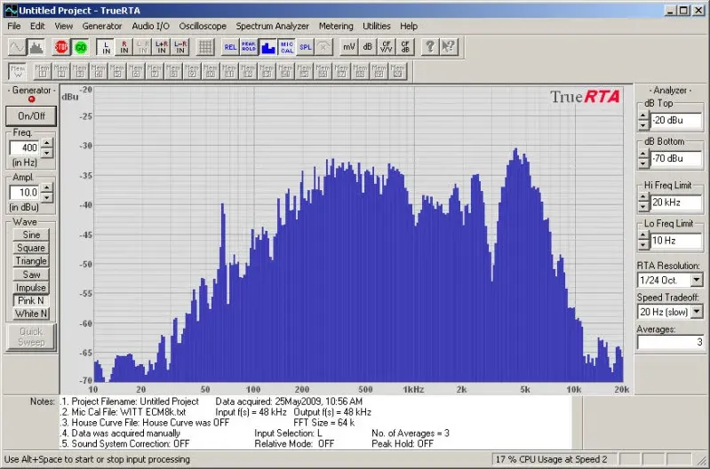Enable REL relative mode
This screenshot has width=710, height=469.
(x=230, y=47)
